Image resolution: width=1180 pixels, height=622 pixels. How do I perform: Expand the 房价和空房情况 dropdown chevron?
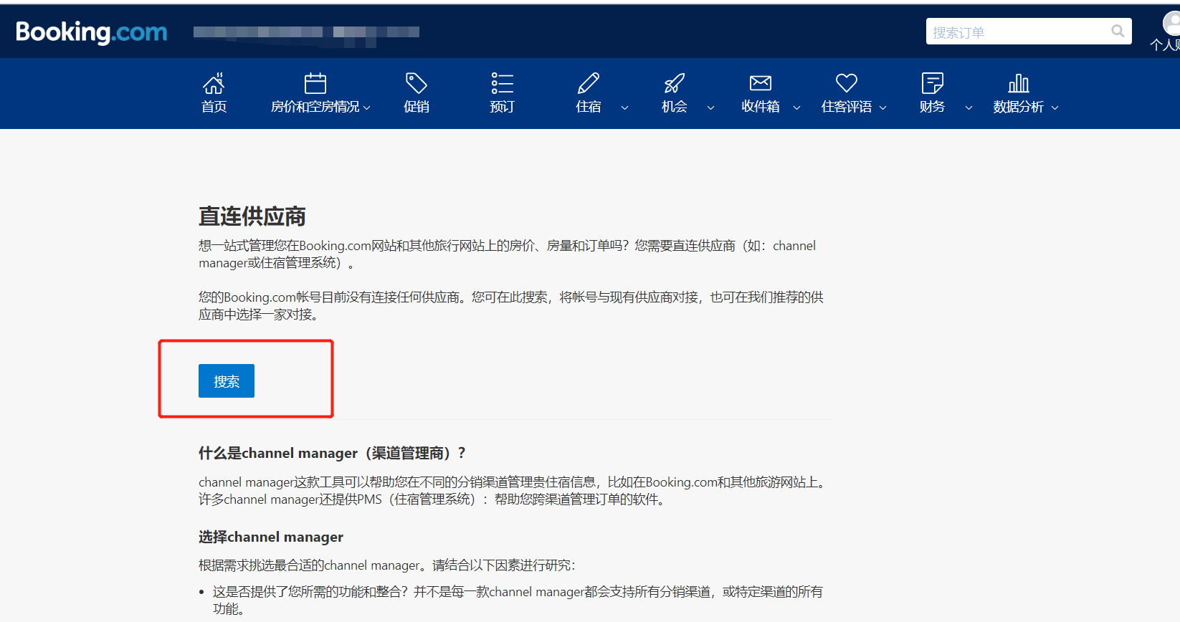367,107
